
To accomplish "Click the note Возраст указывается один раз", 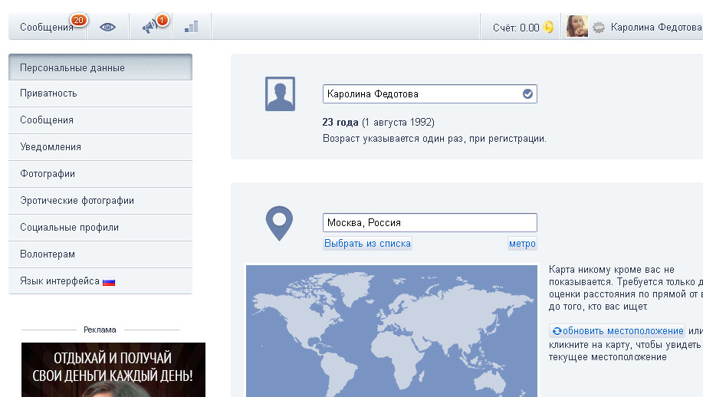I will pos(435,139).
